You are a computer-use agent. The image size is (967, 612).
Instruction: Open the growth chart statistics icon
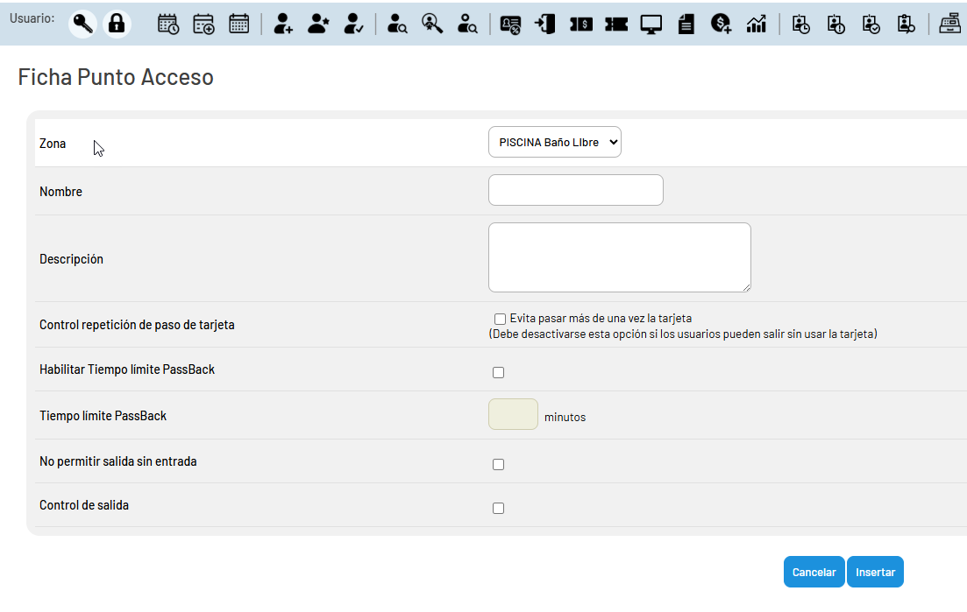[x=756, y=24]
